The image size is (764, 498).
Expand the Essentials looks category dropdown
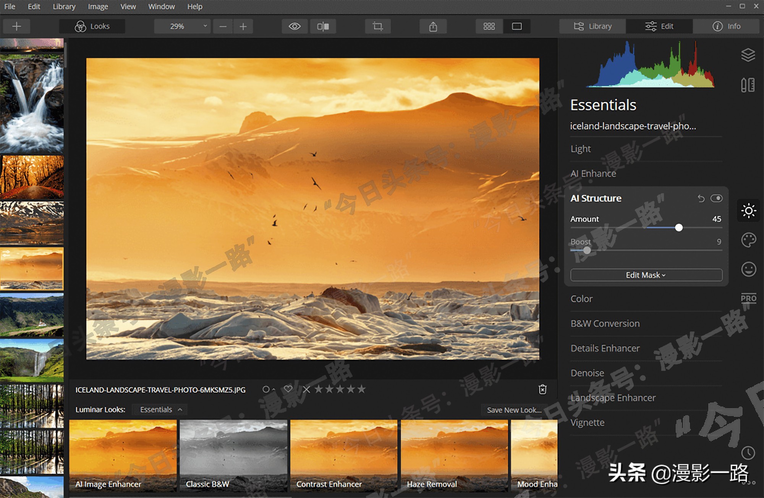point(160,409)
